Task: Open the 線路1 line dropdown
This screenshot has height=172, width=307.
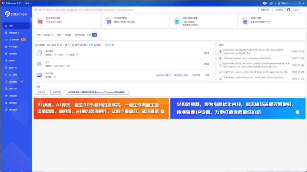Action: pos(29,3)
